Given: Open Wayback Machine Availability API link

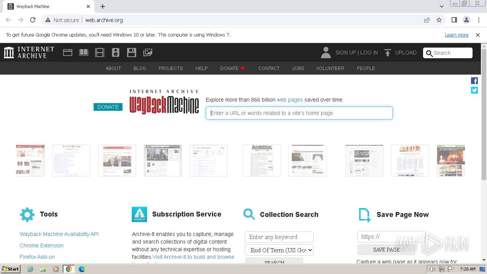Looking at the screenshot, I should pos(59,234).
